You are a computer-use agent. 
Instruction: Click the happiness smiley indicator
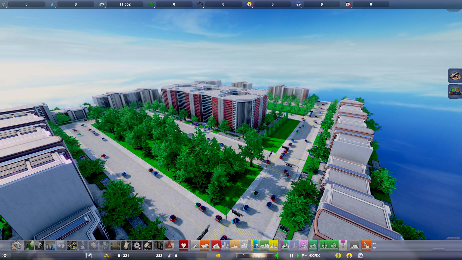point(218,256)
